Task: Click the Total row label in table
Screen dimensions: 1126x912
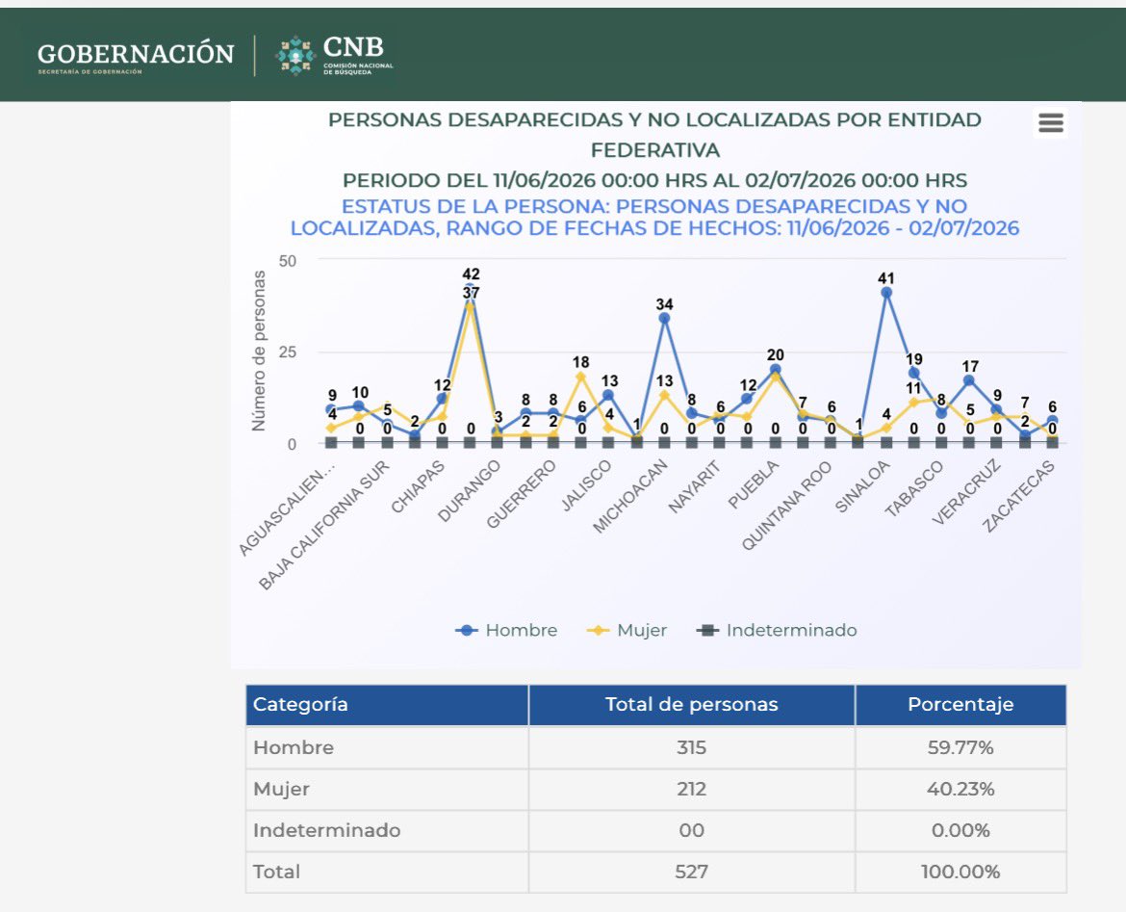Action: (276, 872)
